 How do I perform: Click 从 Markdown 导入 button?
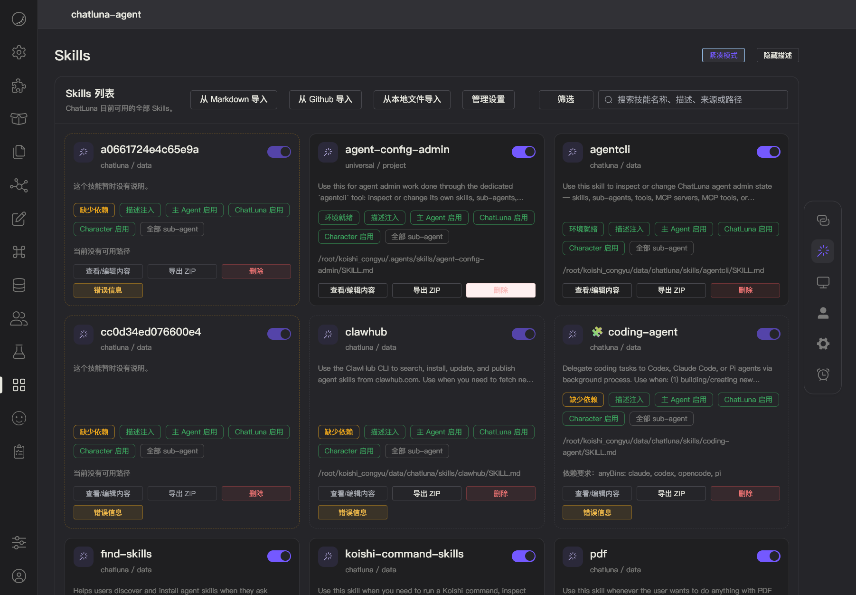(234, 99)
